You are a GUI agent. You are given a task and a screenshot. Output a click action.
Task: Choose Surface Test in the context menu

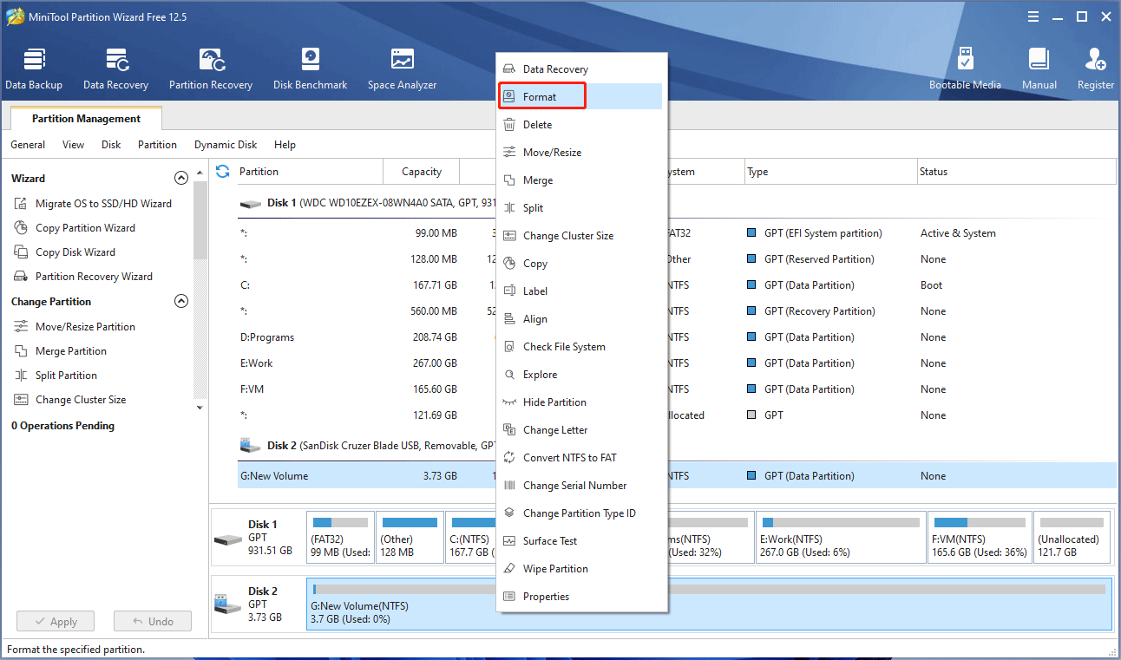[x=581, y=541]
